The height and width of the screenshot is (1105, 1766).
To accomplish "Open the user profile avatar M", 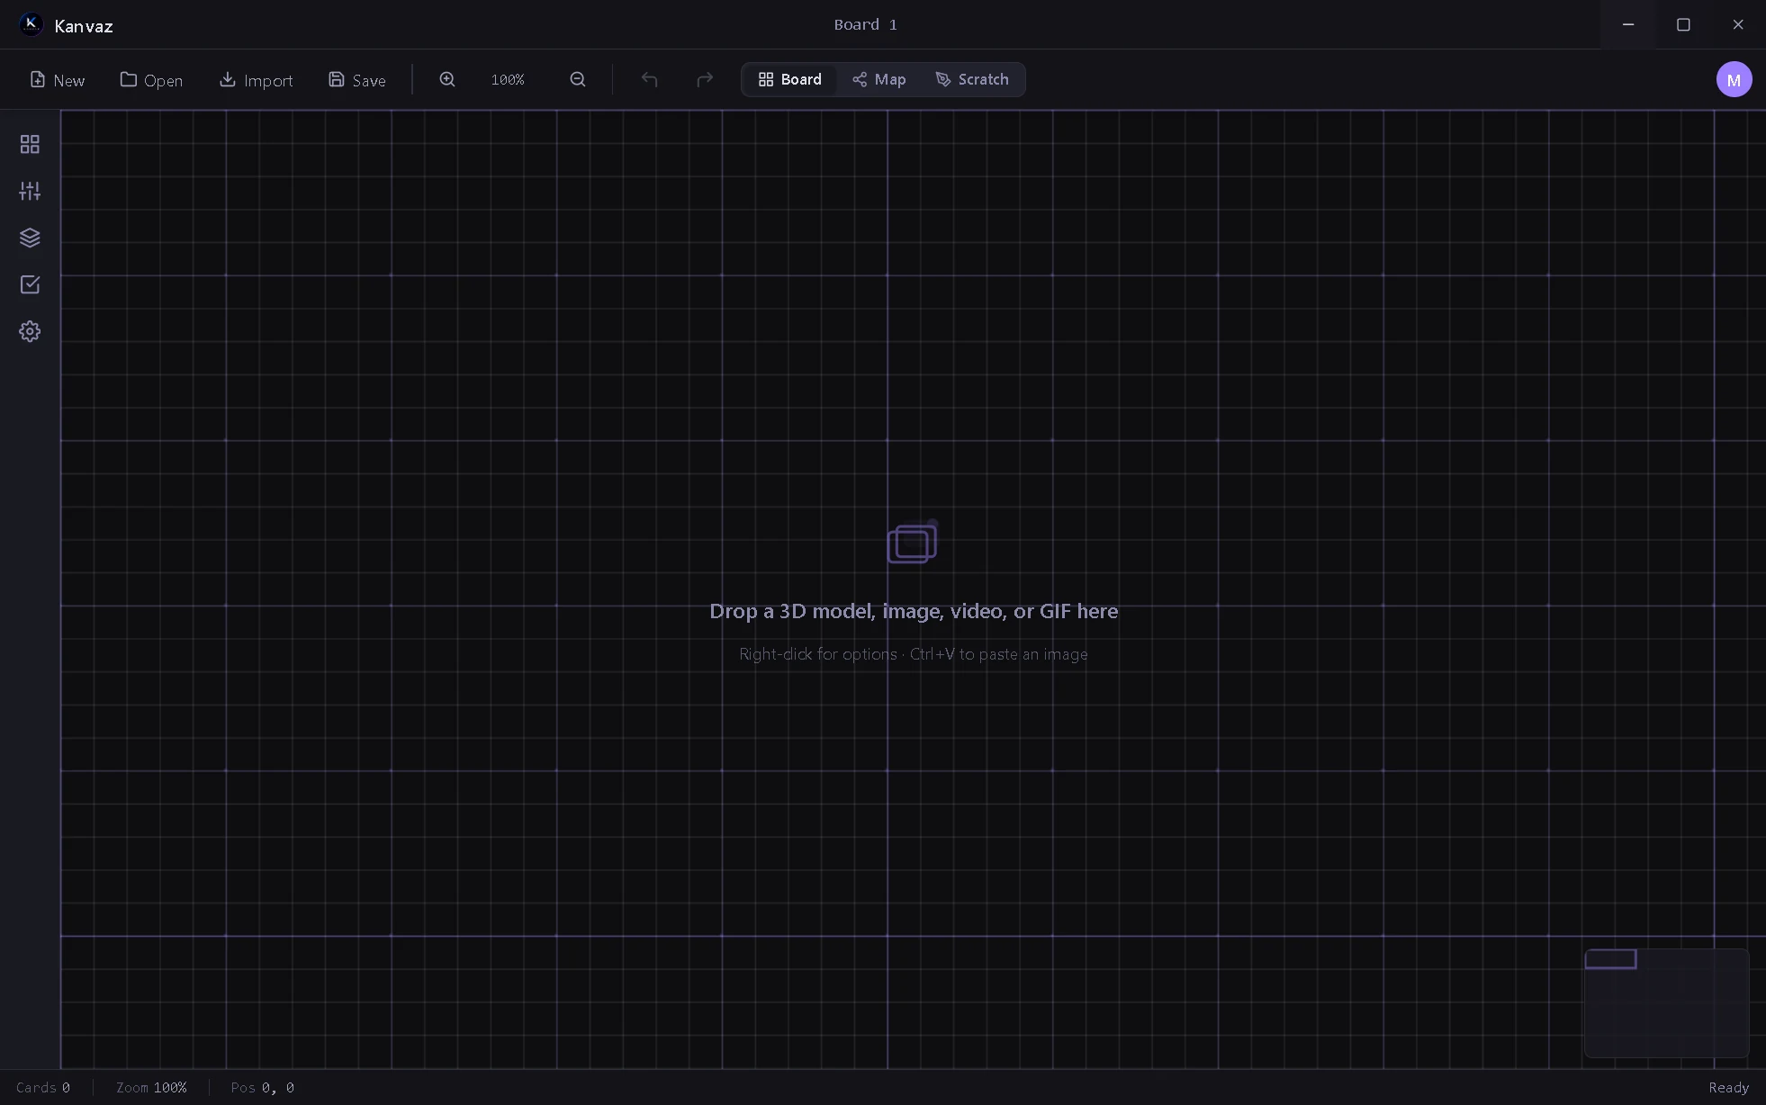I will 1734,79.
